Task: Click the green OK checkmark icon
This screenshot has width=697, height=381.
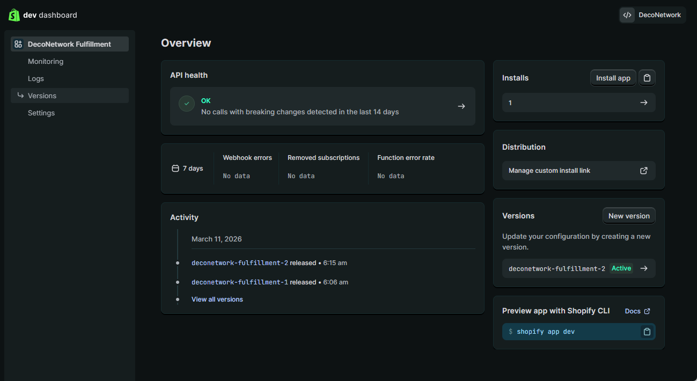Action: (x=187, y=104)
